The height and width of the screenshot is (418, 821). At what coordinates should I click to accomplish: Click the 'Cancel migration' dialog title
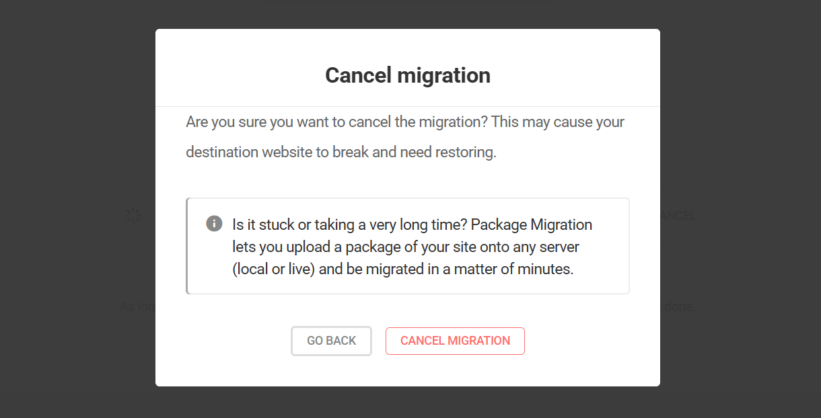pos(407,75)
